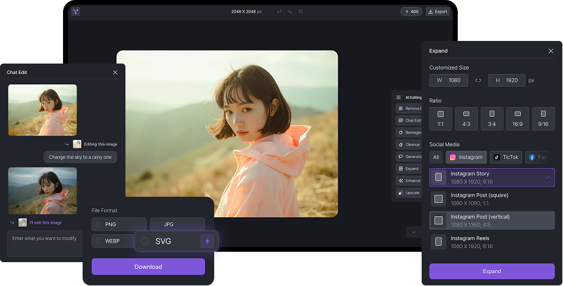
Task: Select the JPG file format radio button
Action: click(157, 224)
